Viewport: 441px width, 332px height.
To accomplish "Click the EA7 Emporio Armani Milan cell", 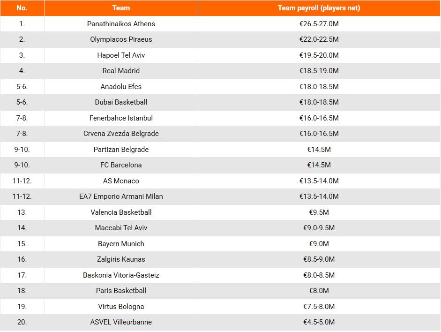I will click(121, 196).
